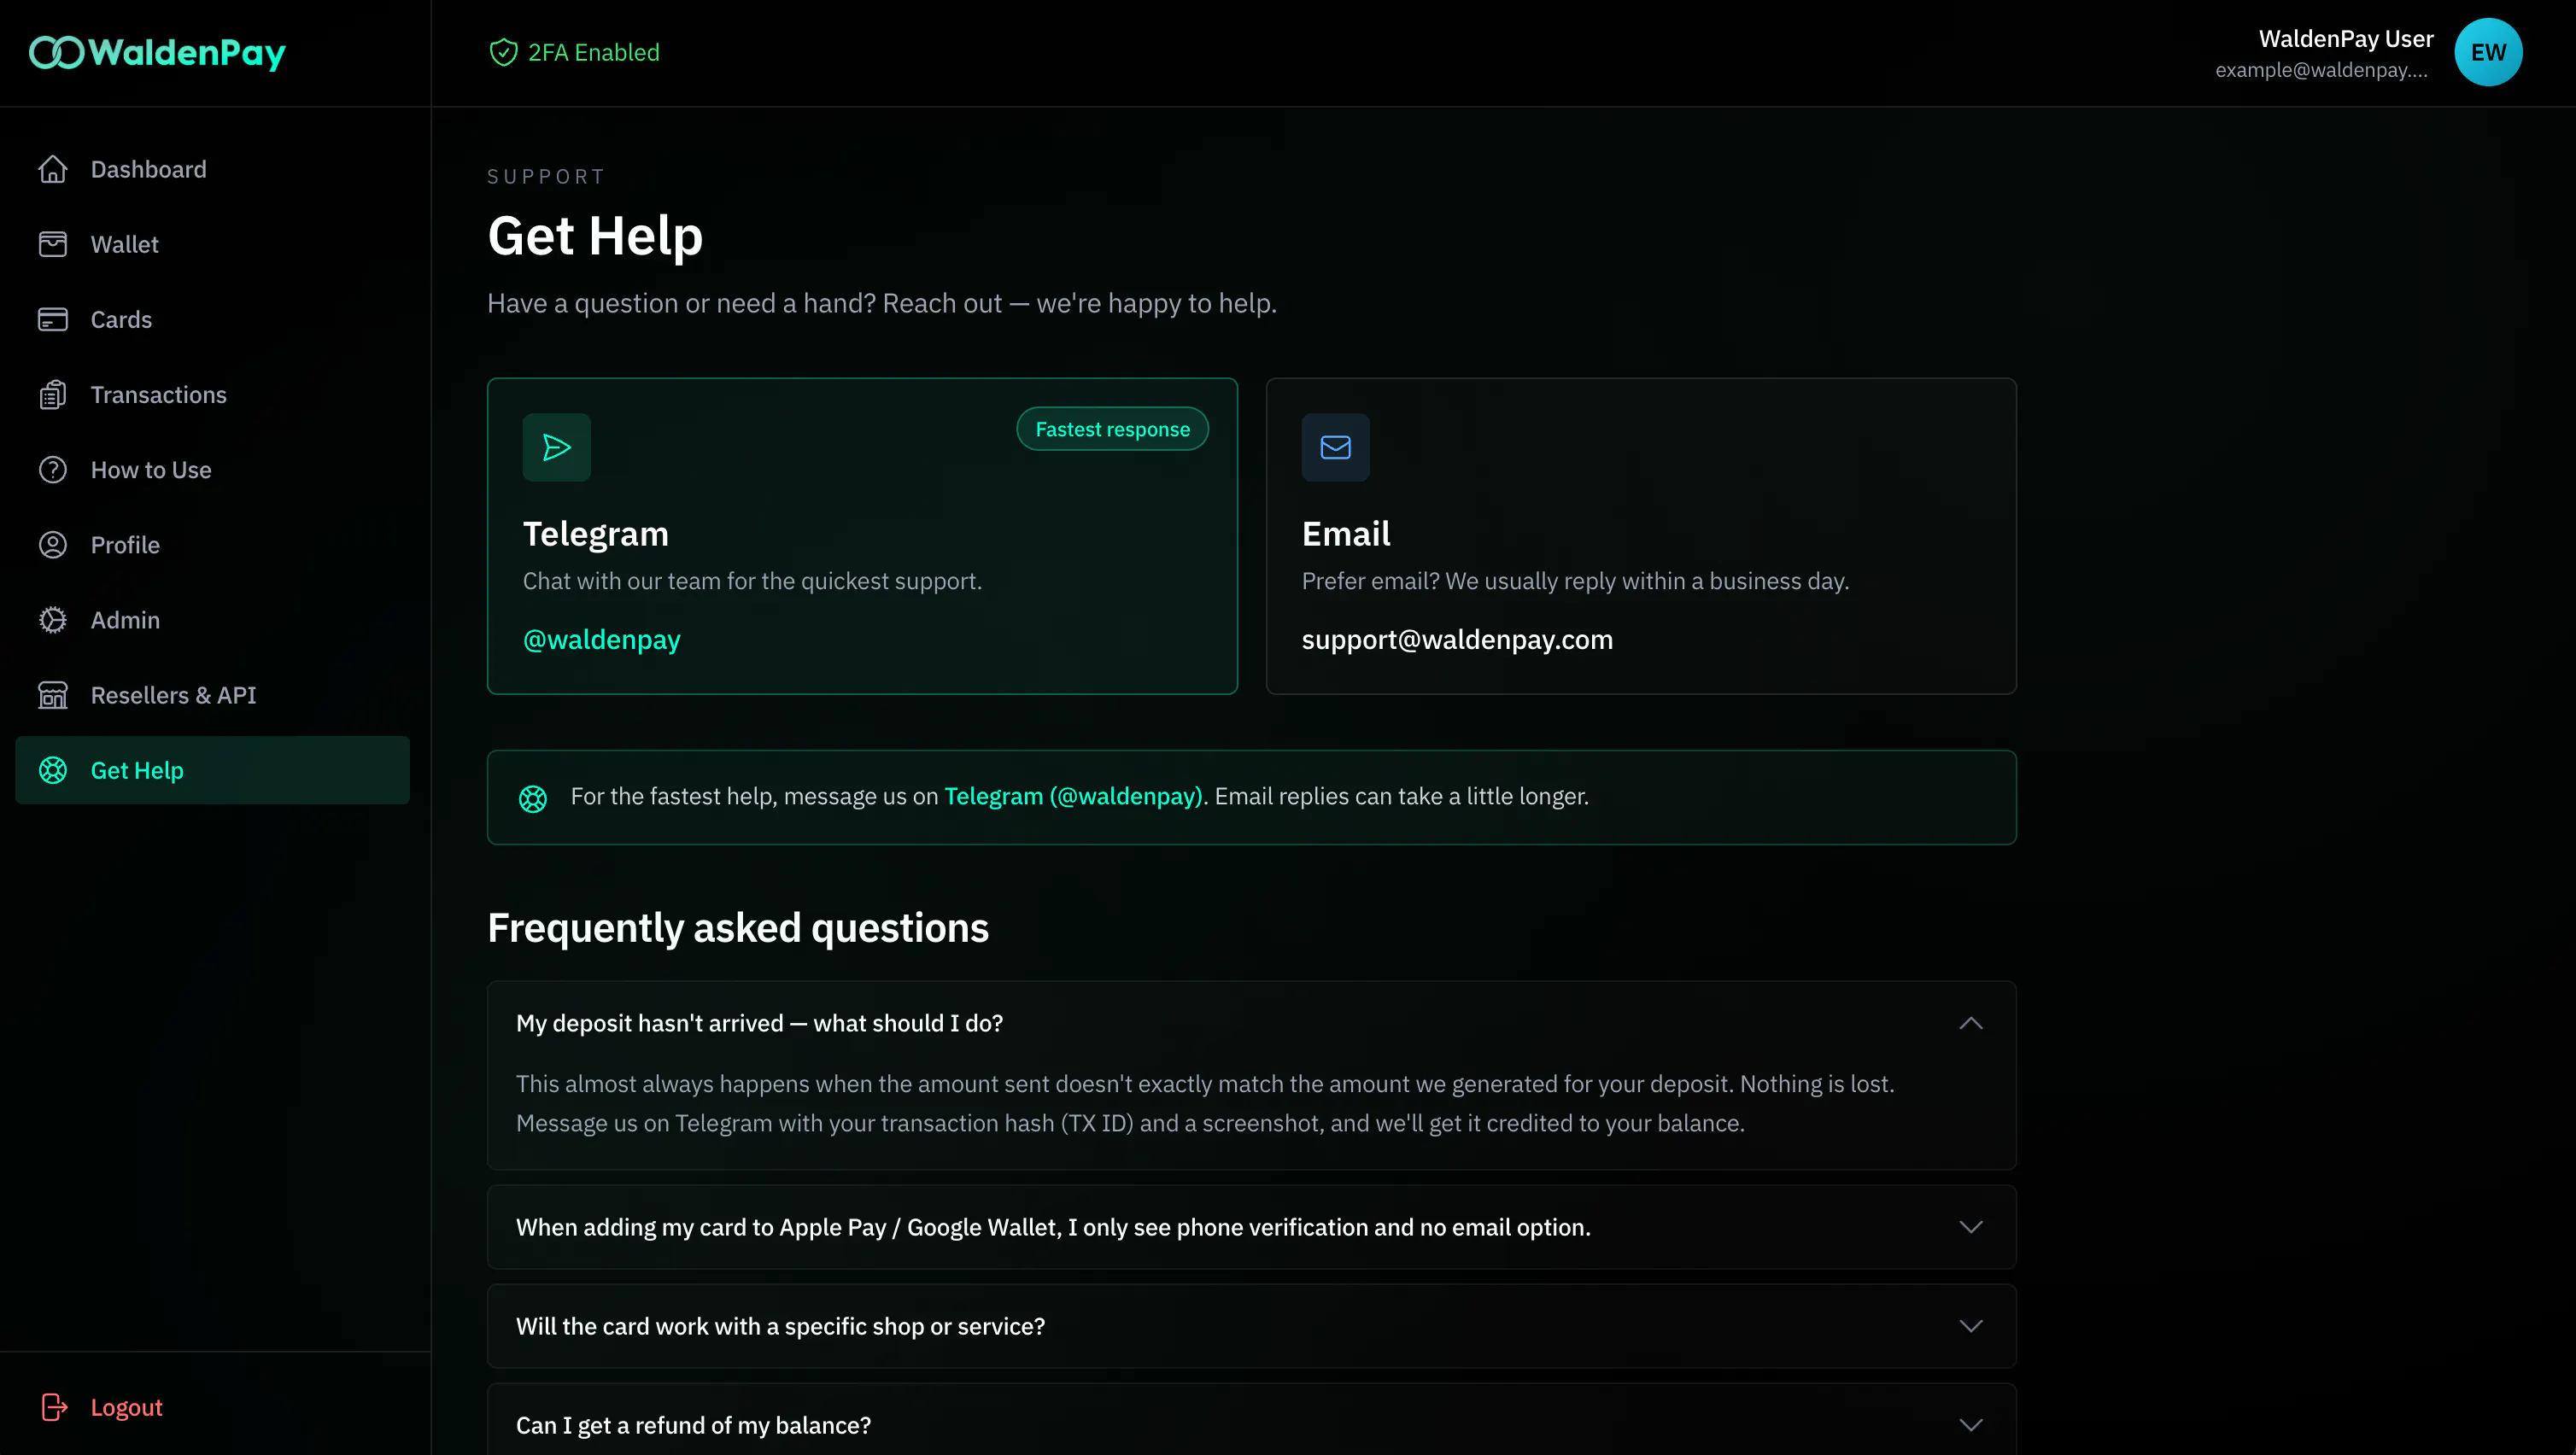This screenshot has height=1455, width=2576.
Task: Expand the Apple Pay / Google Wallet question
Action: 1970,1227
